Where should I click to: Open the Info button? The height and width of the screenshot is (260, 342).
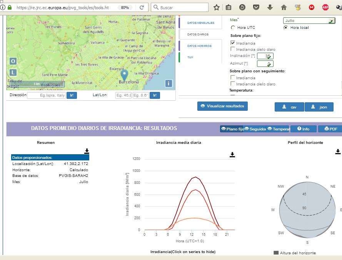click(x=304, y=129)
